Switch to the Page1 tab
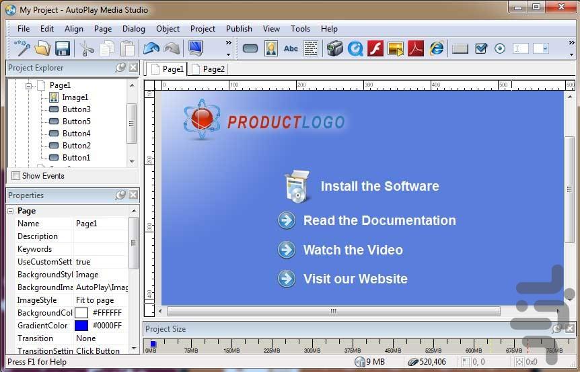This screenshot has width=580, height=372. (x=167, y=69)
